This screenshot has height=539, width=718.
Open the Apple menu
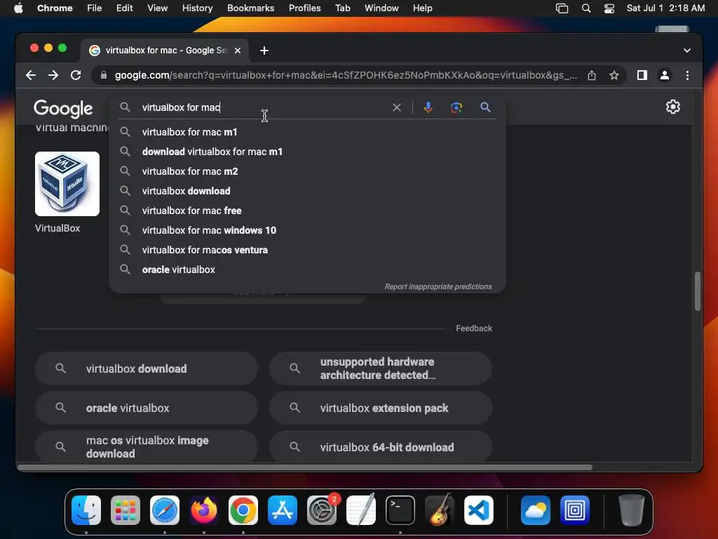(x=18, y=8)
